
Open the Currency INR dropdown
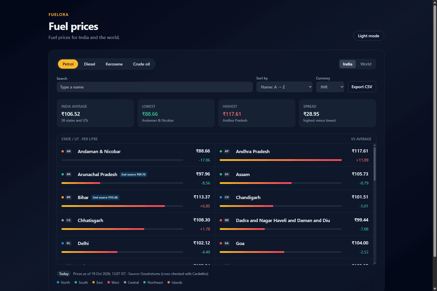pyautogui.click(x=330, y=87)
